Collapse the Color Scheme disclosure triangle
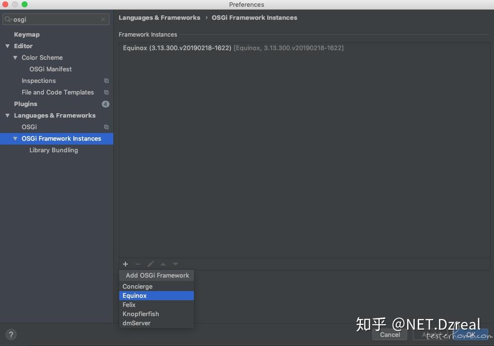The image size is (494, 346). pos(15,57)
